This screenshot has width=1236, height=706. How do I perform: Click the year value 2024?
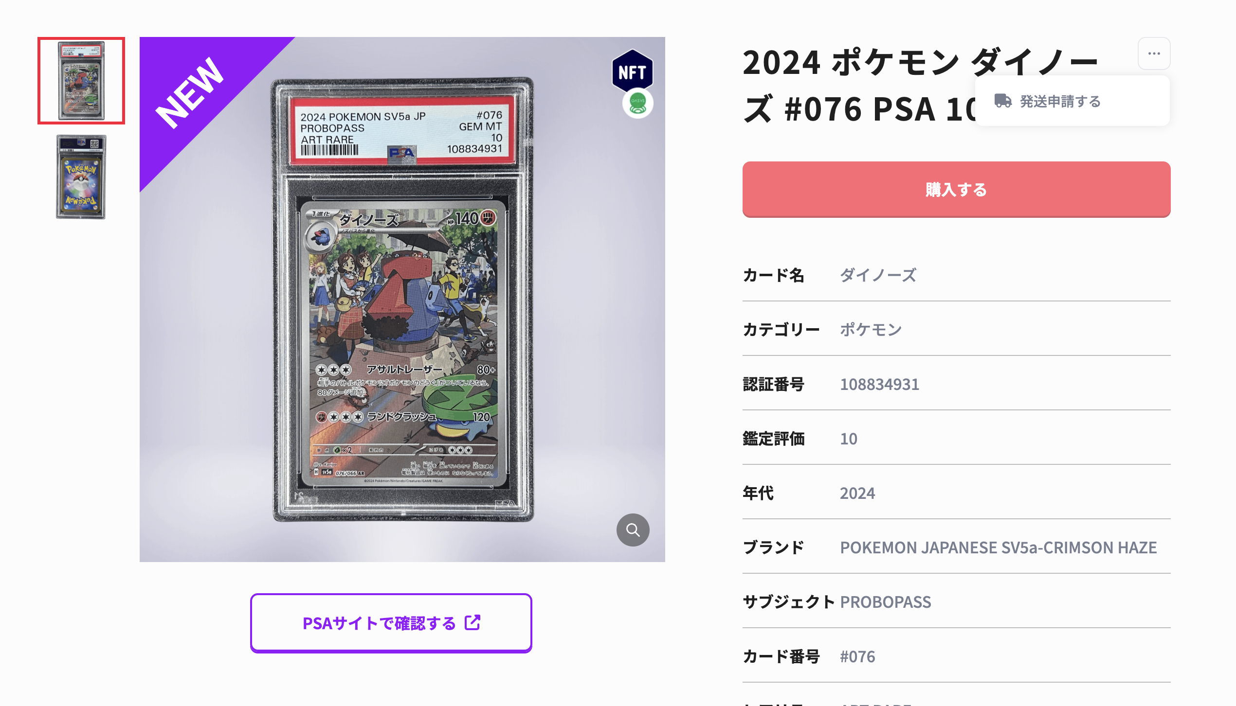[x=857, y=493]
